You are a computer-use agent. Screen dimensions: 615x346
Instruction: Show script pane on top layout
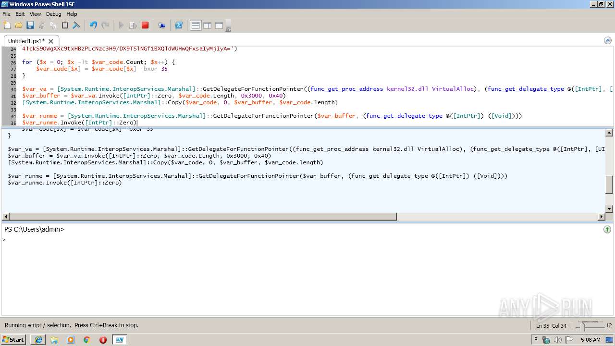(196, 25)
